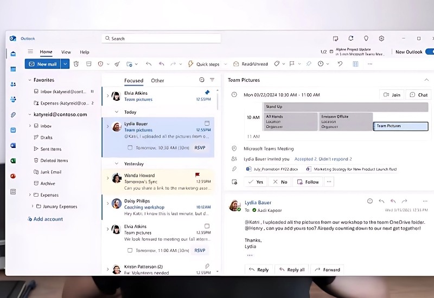Image resolution: width=434 pixels, height=298 pixels.
Task: Expand the January Expenses folder chevron
Action: [33, 206]
